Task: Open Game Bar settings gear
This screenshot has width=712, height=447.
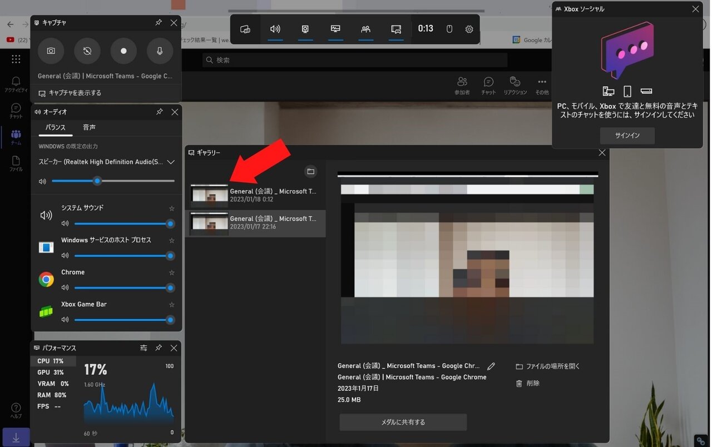Action: [469, 29]
